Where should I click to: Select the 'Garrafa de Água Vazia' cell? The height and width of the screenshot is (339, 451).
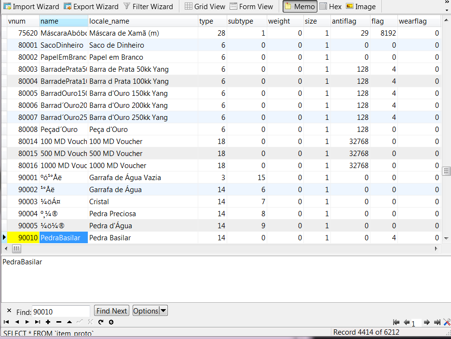[143, 178]
